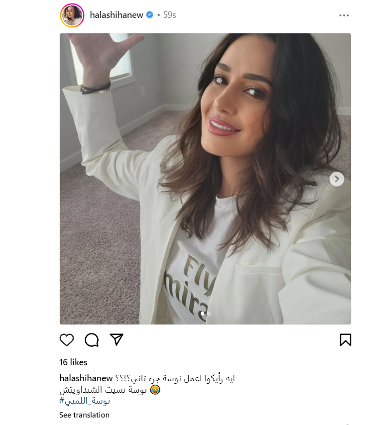Click the second Arabic caption line
The height and width of the screenshot is (425, 366).
[x=103, y=390]
